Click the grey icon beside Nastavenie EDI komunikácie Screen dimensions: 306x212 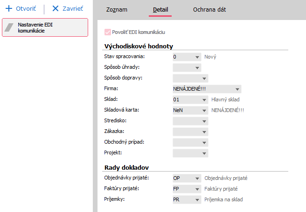click(10, 27)
